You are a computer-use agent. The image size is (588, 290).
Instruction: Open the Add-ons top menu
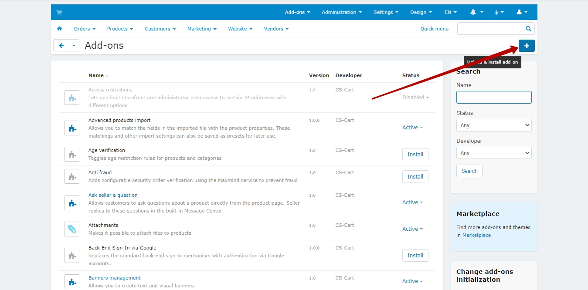(297, 12)
